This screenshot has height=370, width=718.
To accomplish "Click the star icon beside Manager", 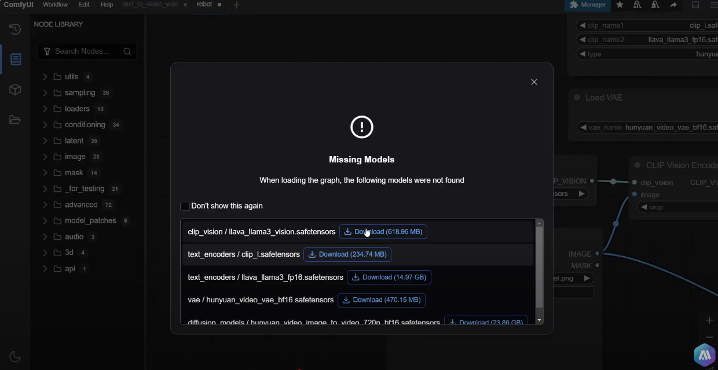I will [620, 5].
